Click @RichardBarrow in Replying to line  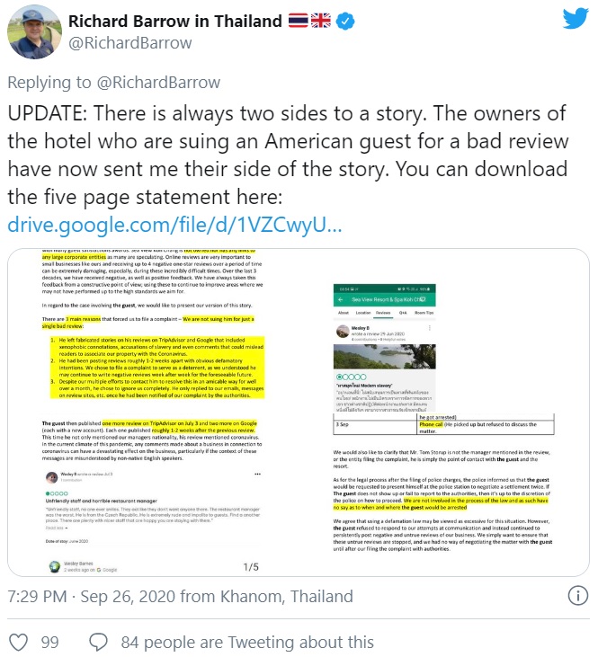[158, 83]
